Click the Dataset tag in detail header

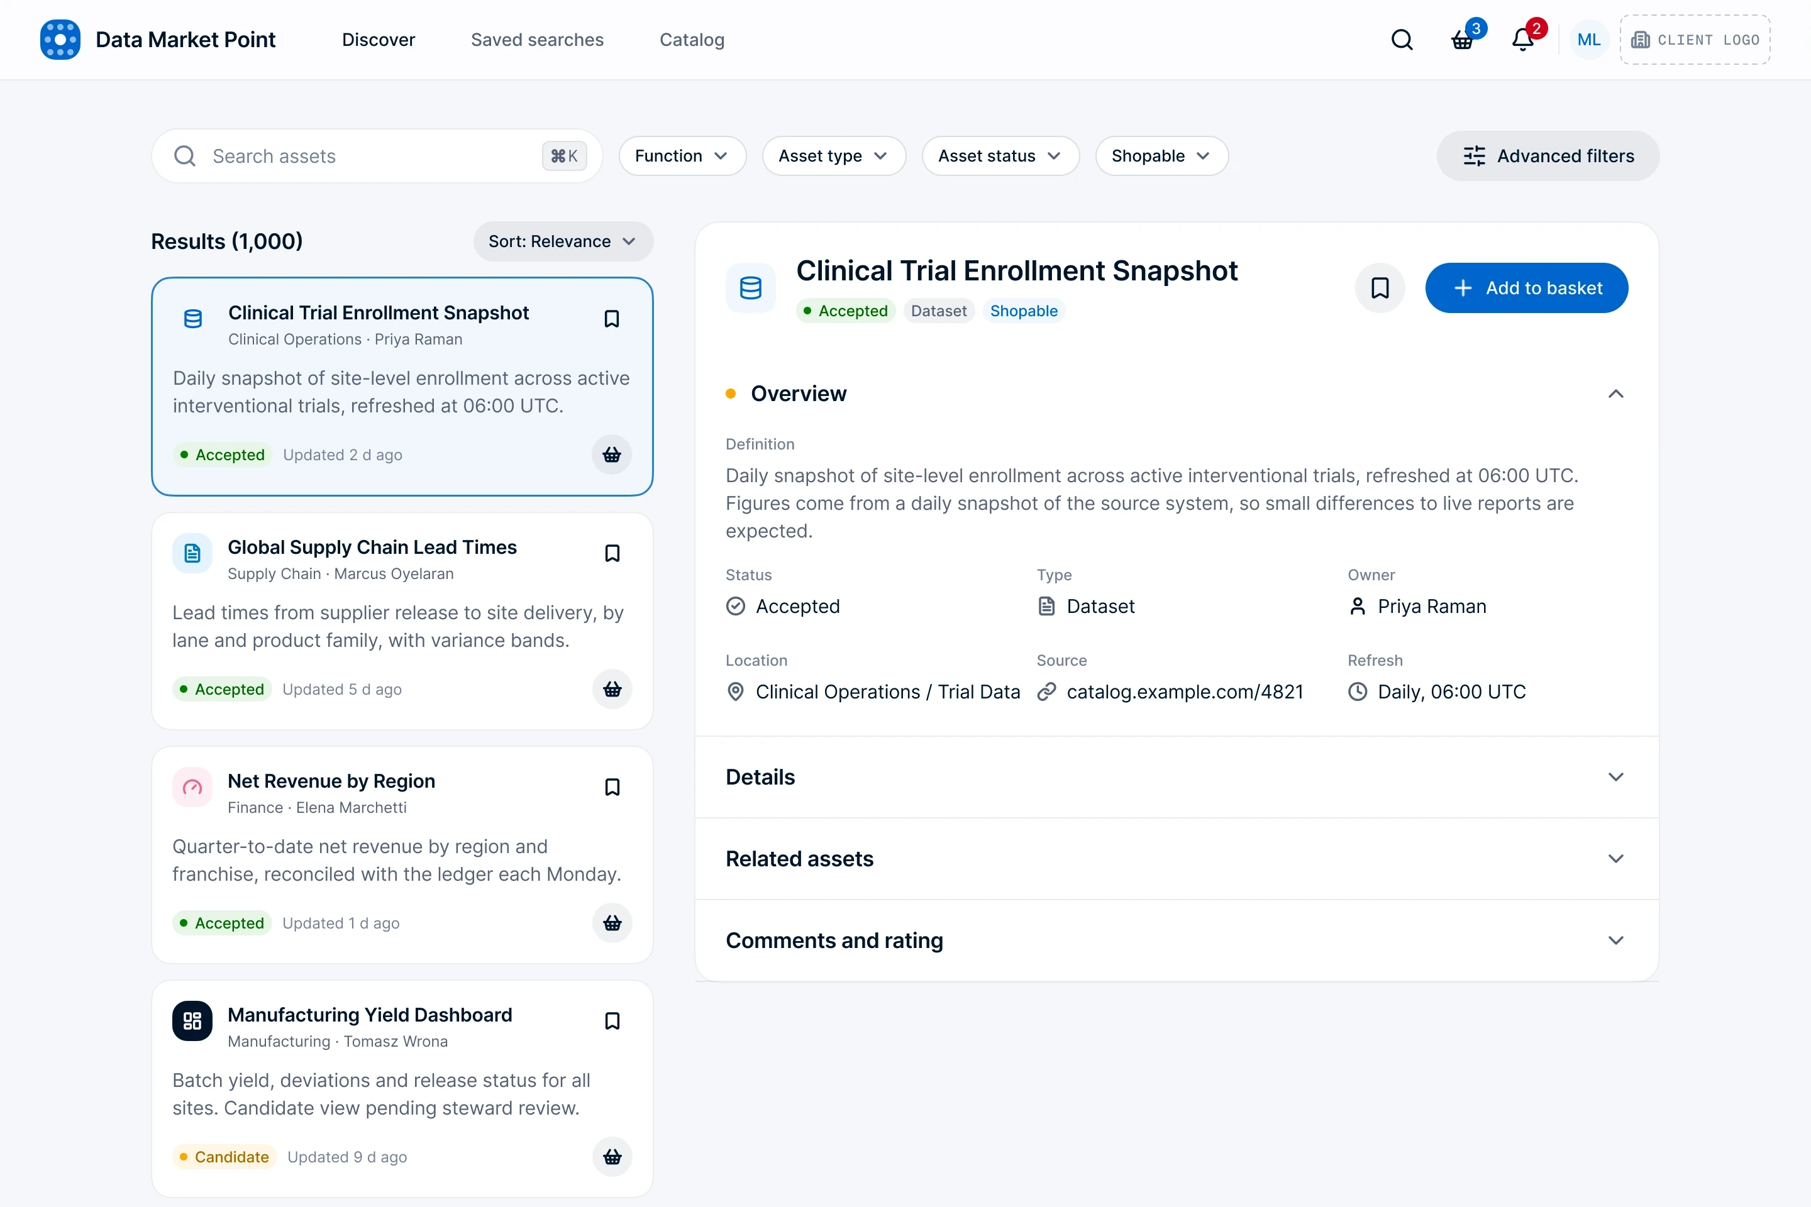(939, 311)
